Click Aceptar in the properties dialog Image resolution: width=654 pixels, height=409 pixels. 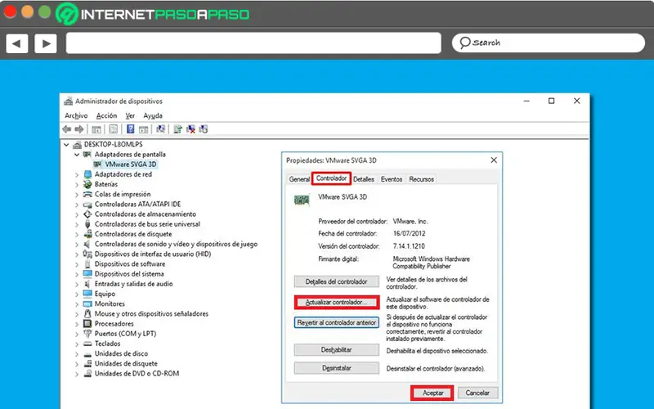pyautogui.click(x=432, y=393)
